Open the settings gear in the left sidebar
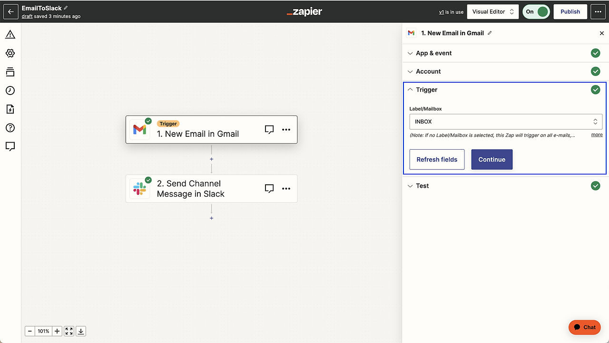This screenshot has height=343, width=609. point(10,53)
